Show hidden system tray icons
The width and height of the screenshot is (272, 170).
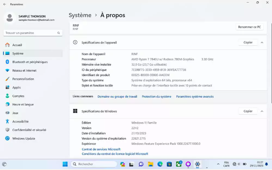pos(218,164)
